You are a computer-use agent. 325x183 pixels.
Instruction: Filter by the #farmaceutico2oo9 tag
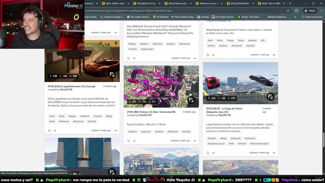click(x=259, y=144)
